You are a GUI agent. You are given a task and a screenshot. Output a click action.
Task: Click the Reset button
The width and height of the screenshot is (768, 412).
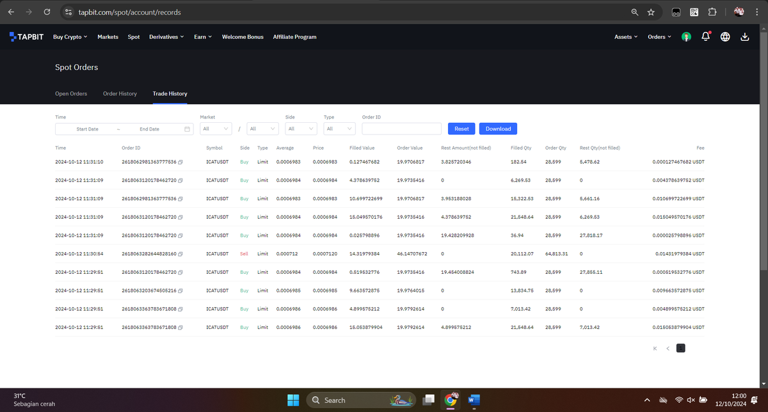click(461, 129)
